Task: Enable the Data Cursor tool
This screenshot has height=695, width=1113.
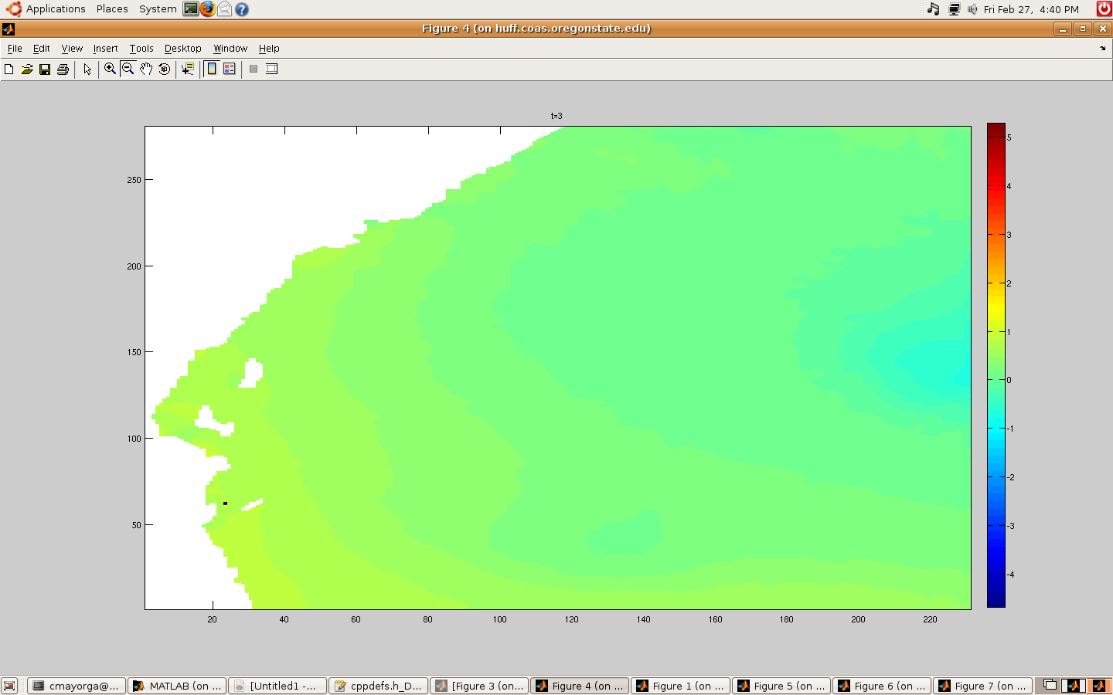Action: pos(187,69)
